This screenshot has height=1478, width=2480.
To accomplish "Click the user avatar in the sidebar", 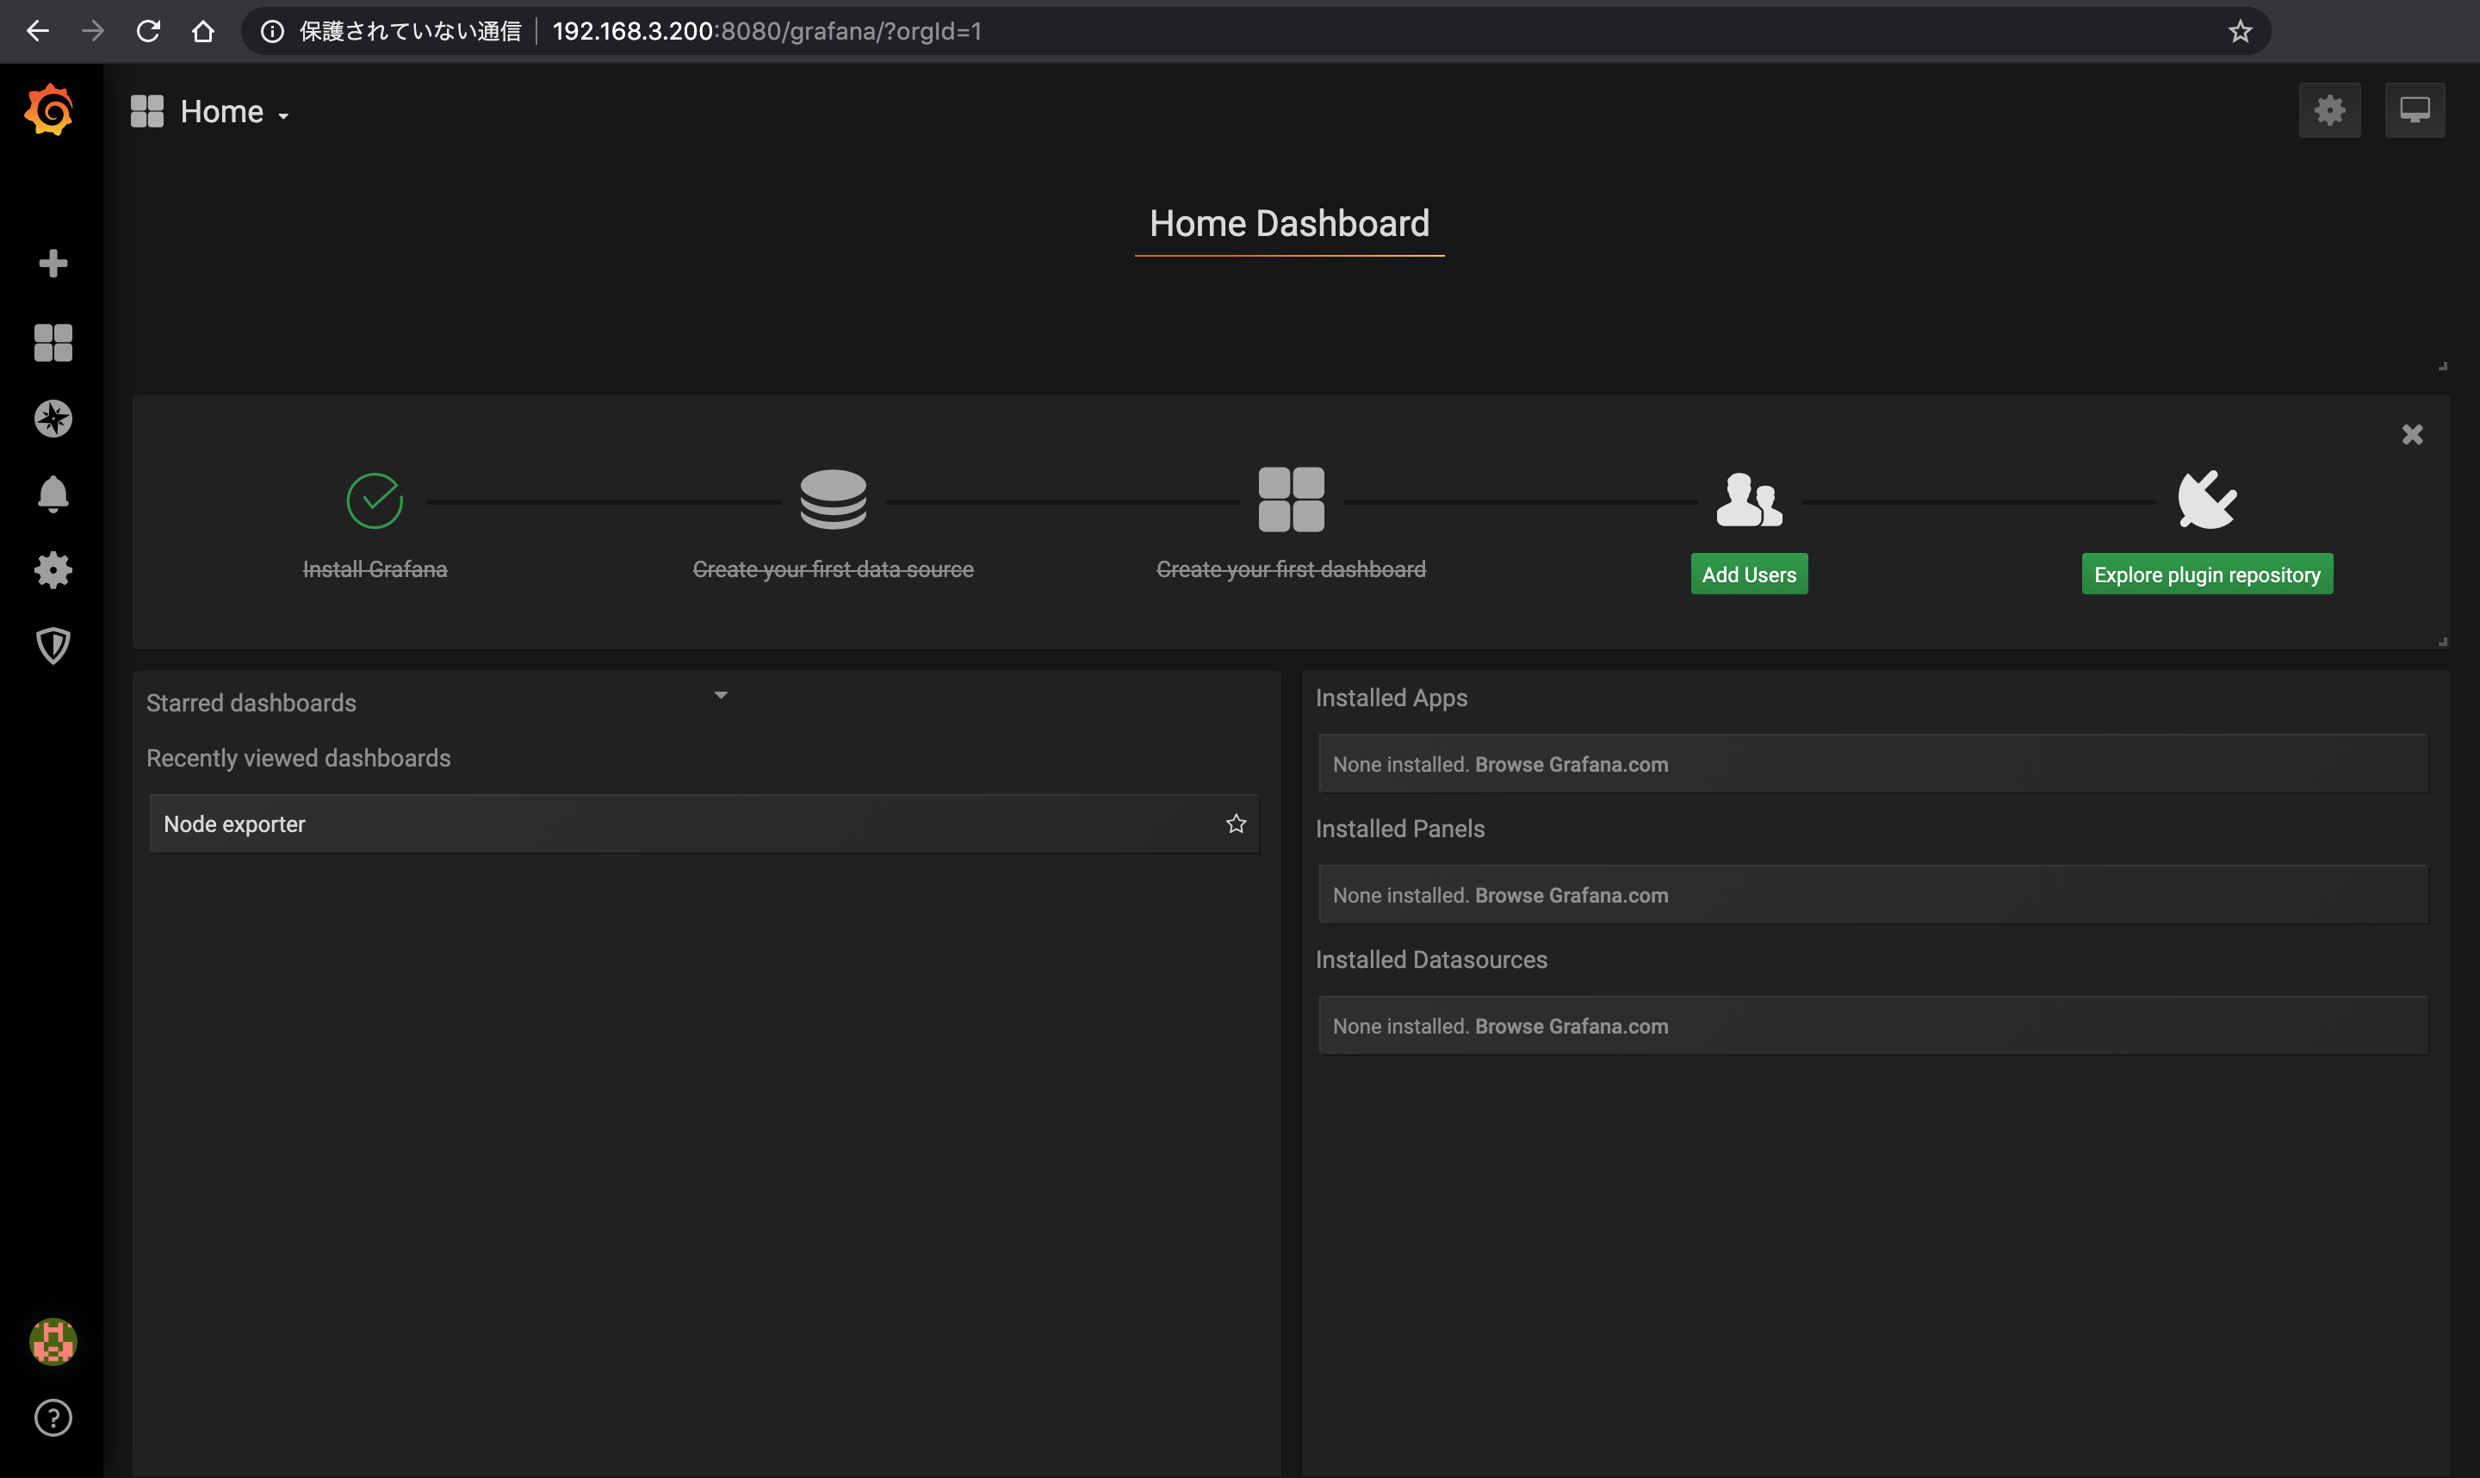I will (x=53, y=1342).
